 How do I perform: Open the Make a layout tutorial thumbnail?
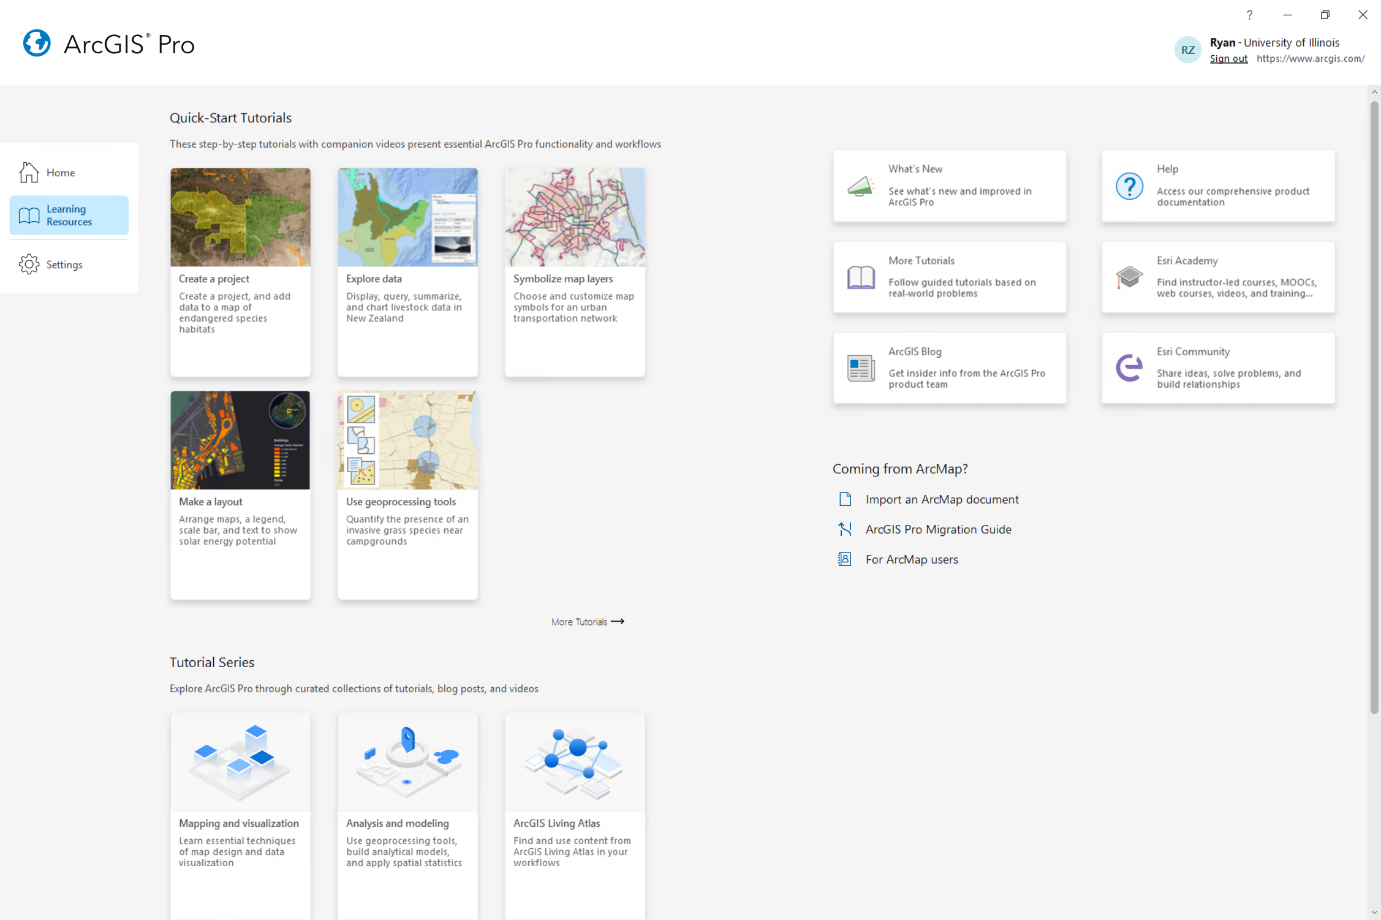[240, 440]
